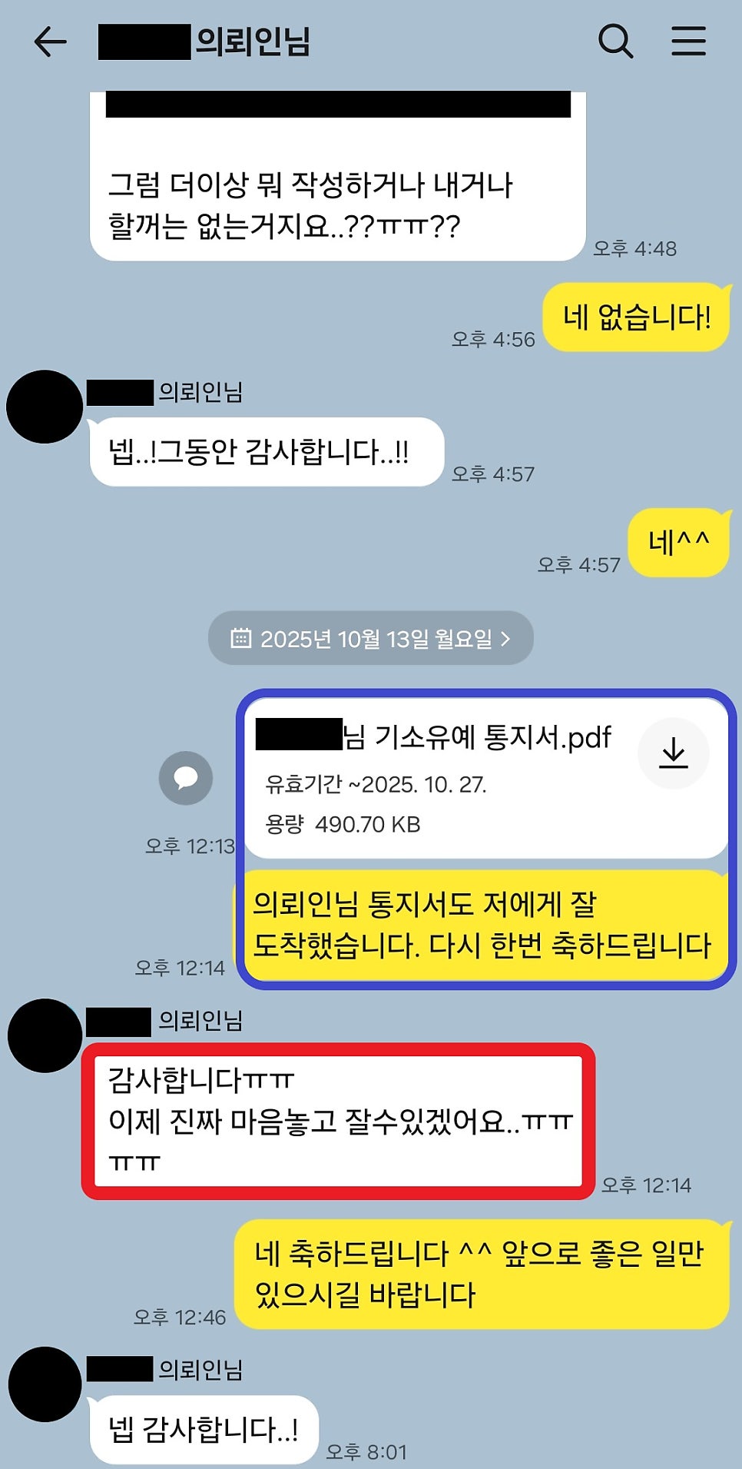Open sender profile picture above 넵 감사합니다..!
Viewport: 742px width, 1469px height.
[45, 1384]
